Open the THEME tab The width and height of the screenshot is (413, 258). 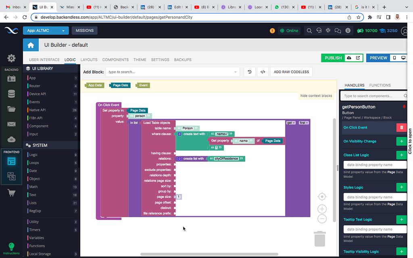[x=140, y=59]
